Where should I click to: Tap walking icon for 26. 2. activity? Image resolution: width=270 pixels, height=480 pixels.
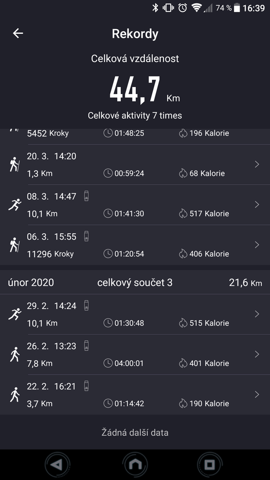(15, 354)
